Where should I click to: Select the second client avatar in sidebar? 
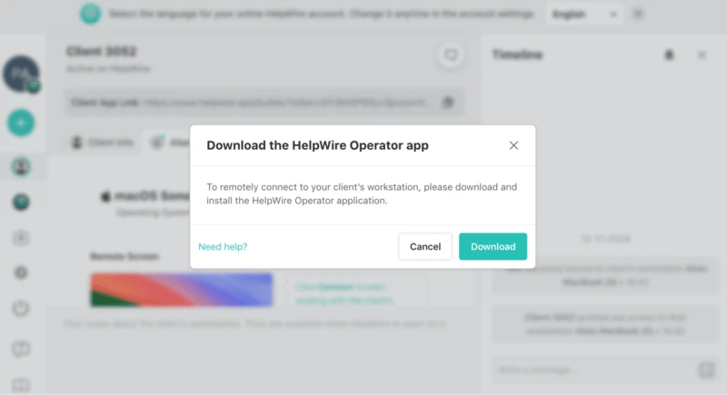click(x=21, y=202)
